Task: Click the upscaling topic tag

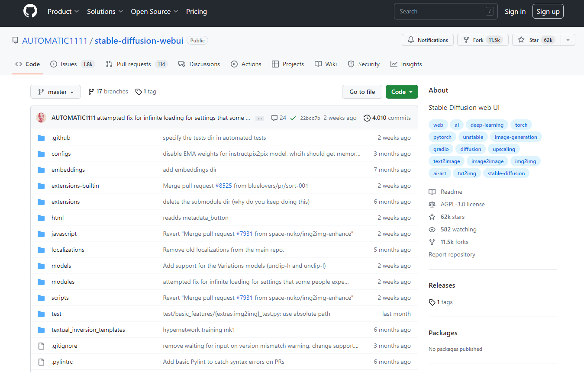Action: [x=504, y=149]
